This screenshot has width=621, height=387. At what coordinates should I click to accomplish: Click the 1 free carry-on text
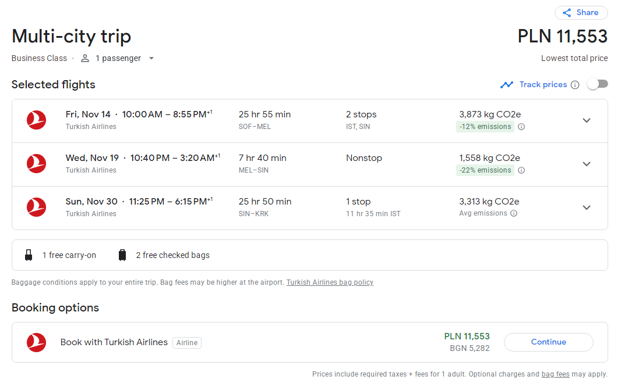pos(69,255)
